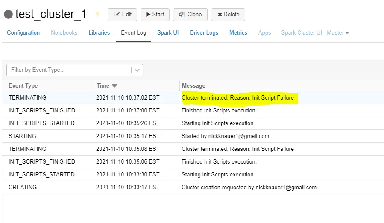Click the pin icon beside cluster name

(x=97, y=15)
